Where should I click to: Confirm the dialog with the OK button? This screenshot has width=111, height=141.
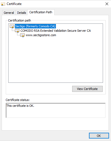coord(99,136)
